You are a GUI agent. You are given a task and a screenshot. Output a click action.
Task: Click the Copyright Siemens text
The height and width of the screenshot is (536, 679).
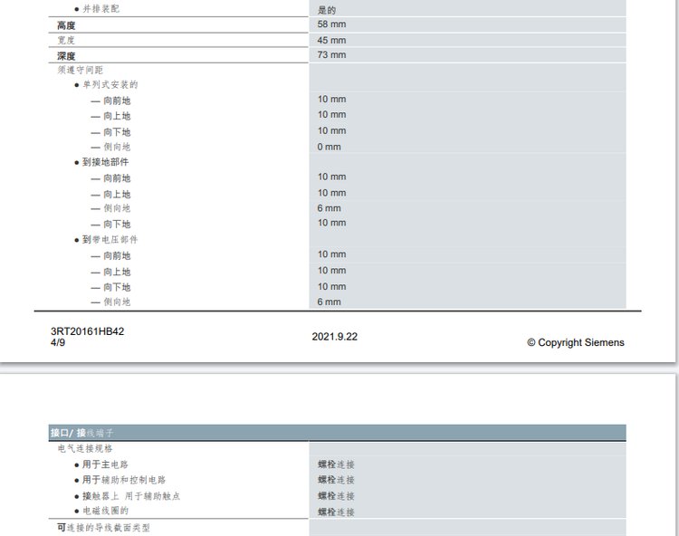pyautogui.click(x=575, y=342)
